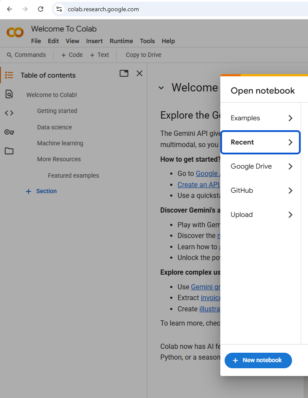Open the Insert menu

[94, 41]
